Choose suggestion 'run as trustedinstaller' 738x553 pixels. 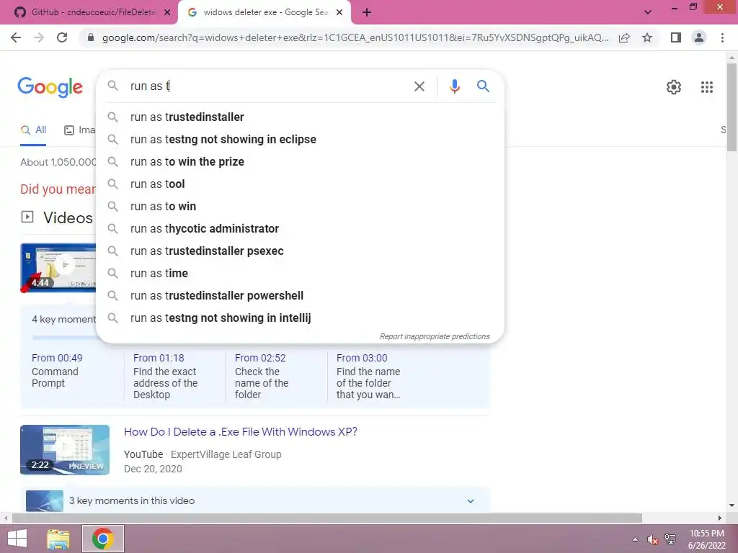click(x=300, y=117)
